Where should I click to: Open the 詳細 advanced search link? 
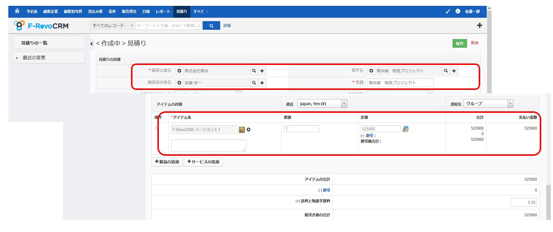pyautogui.click(x=227, y=25)
